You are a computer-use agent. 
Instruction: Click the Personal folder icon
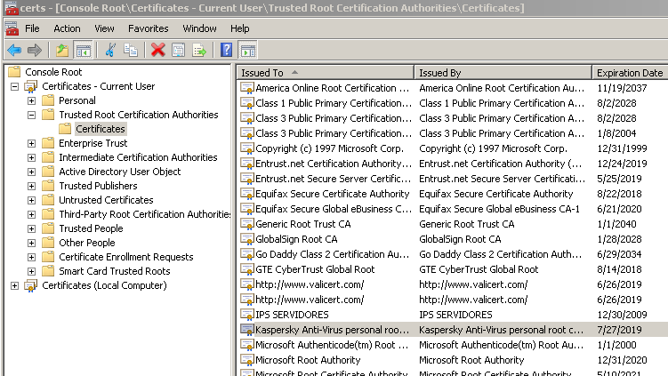(x=48, y=100)
